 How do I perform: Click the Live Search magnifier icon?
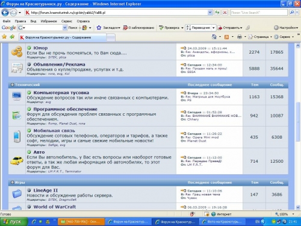coord(292,13)
